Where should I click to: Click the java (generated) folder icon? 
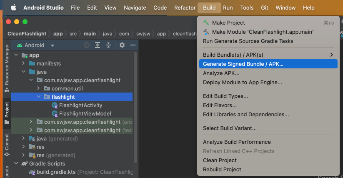(x=32, y=139)
